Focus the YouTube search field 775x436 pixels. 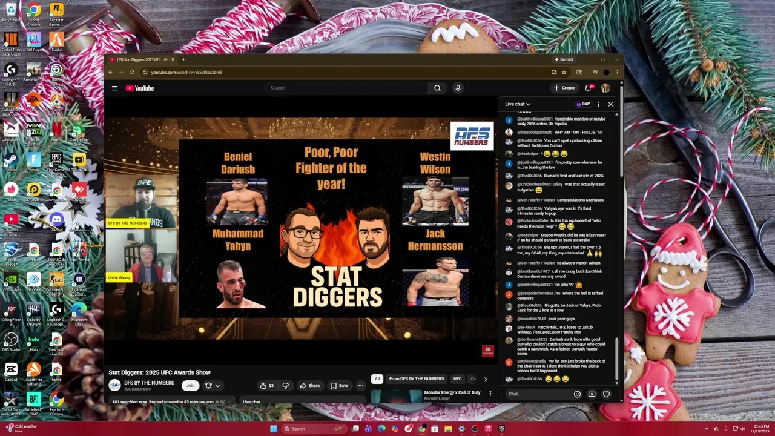coord(347,88)
